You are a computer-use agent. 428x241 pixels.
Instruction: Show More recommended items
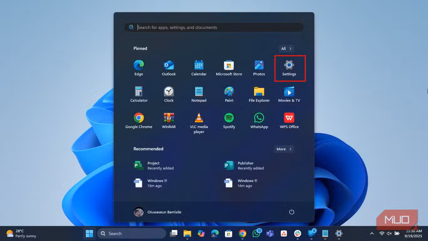coord(284,149)
